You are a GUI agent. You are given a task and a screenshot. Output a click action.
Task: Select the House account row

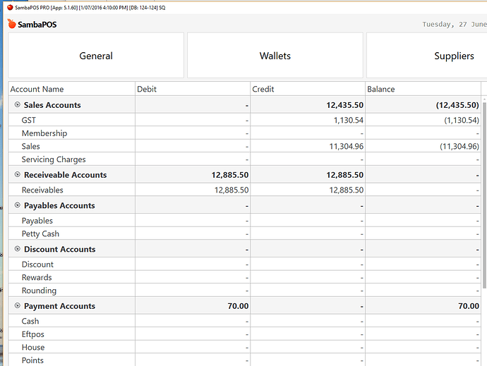244,347
